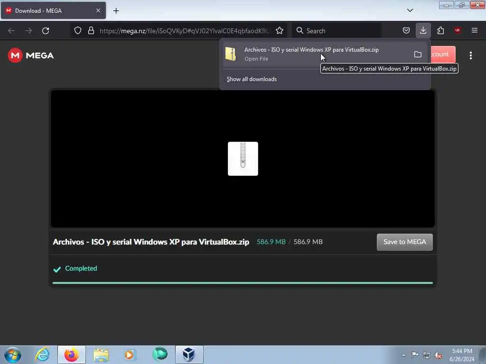Click the green download progress bar

pos(243,283)
